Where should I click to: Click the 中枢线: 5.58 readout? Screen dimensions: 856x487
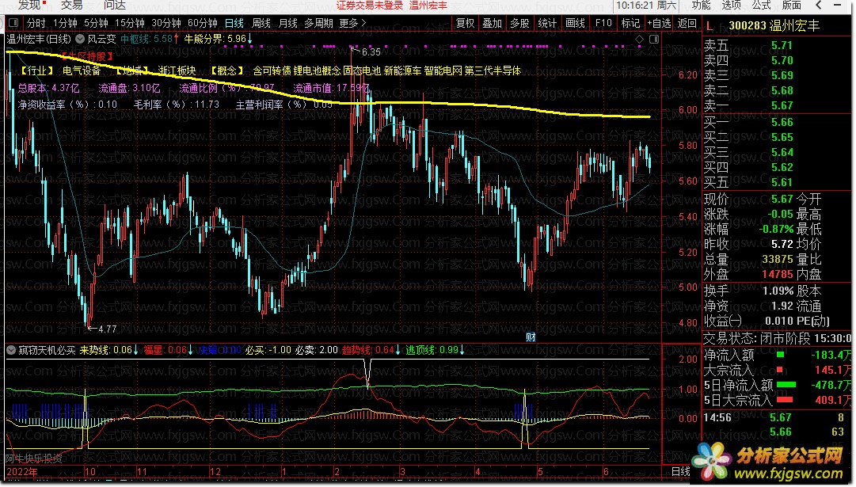[x=150, y=39]
